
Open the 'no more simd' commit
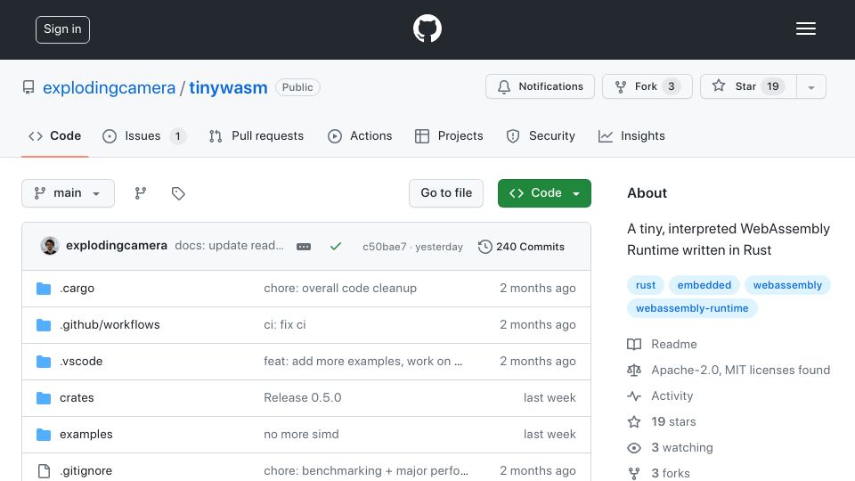(x=301, y=434)
